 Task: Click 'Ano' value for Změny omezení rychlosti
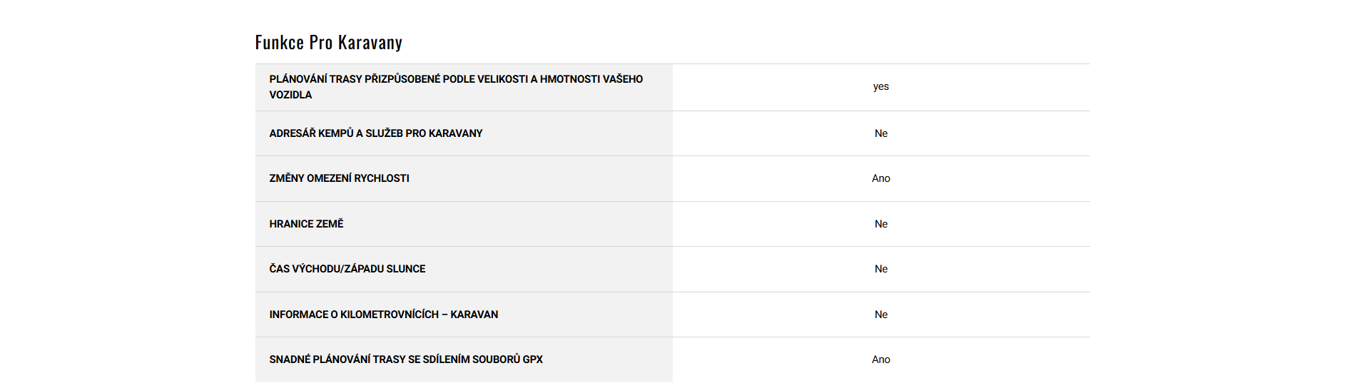(x=880, y=178)
